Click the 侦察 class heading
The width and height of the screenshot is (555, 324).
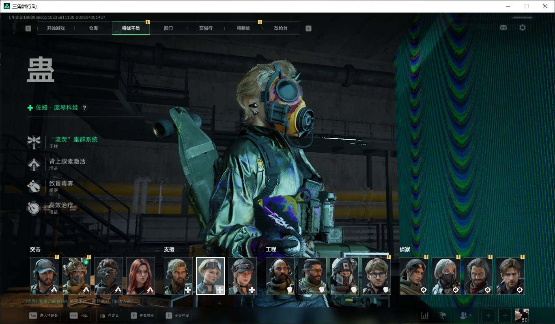(x=405, y=249)
